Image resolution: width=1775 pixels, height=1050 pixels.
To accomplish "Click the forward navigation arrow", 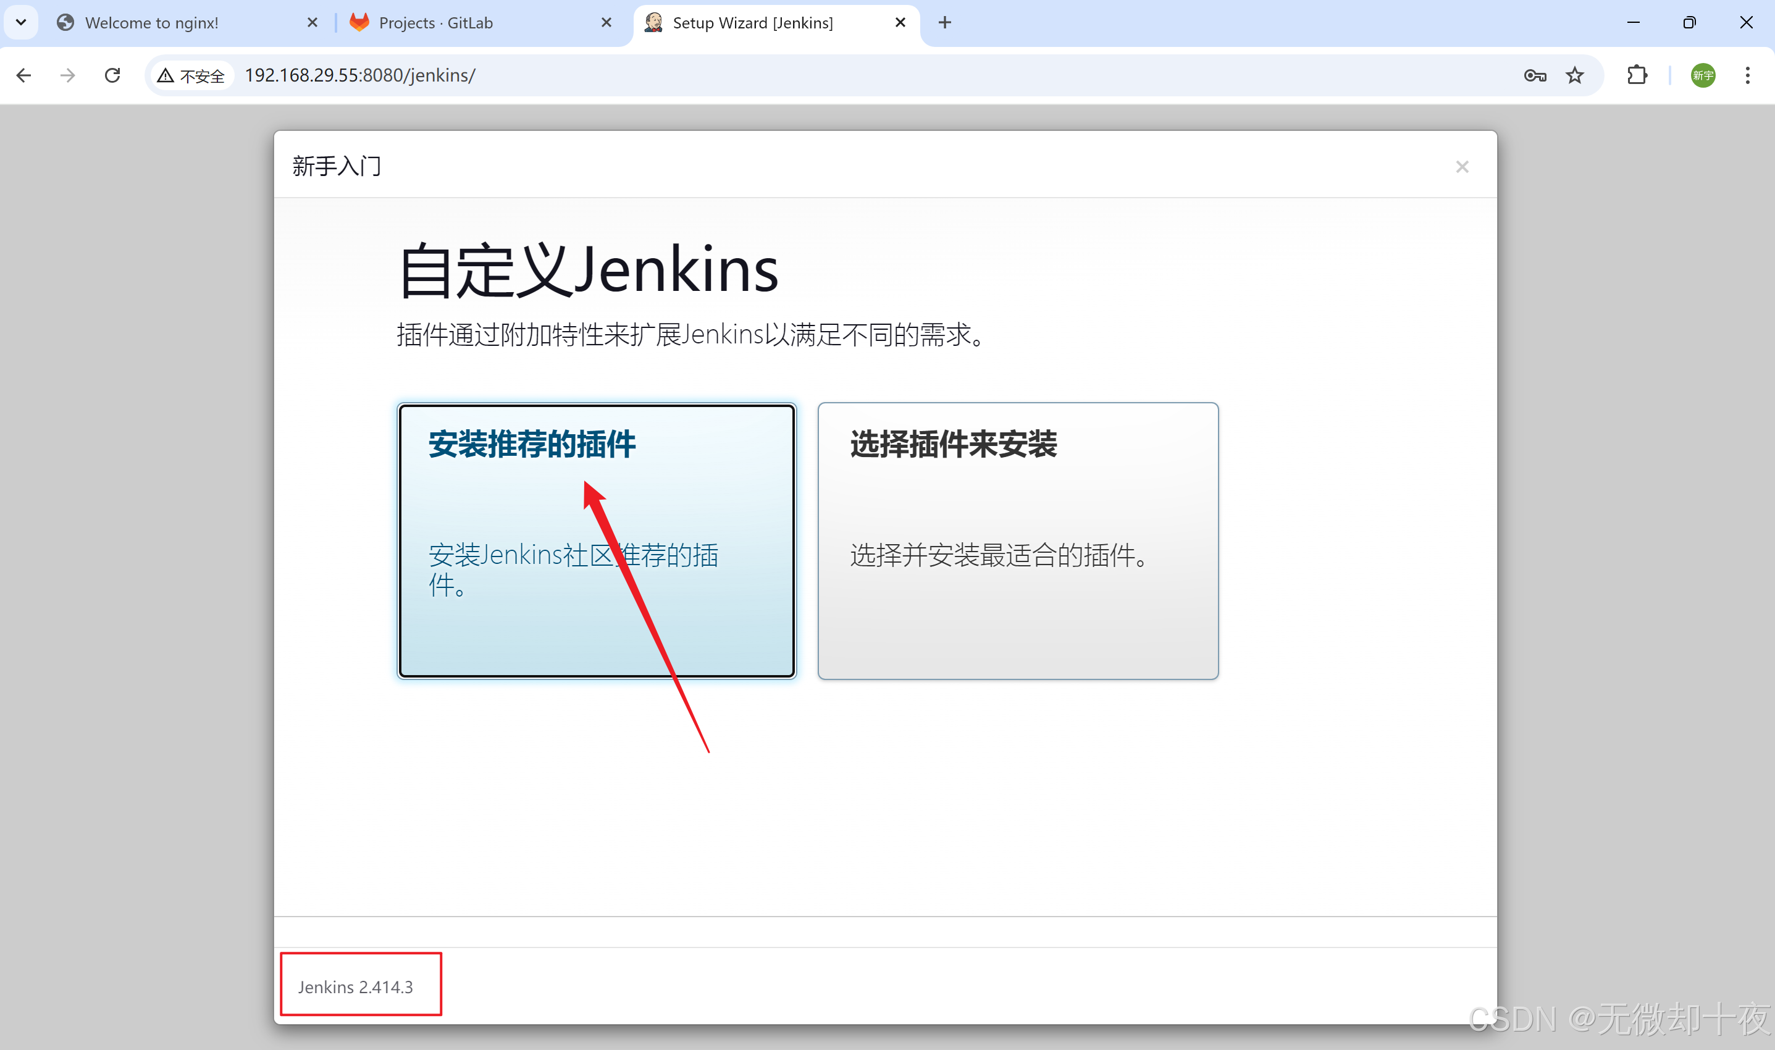I will pyautogui.click(x=68, y=75).
